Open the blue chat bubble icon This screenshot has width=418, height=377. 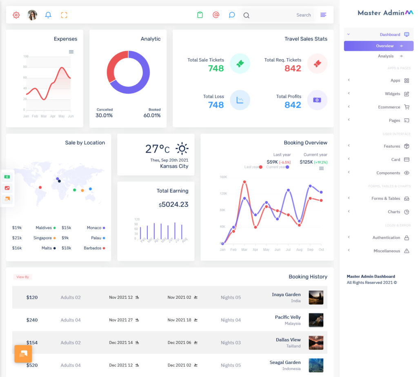(232, 15)
